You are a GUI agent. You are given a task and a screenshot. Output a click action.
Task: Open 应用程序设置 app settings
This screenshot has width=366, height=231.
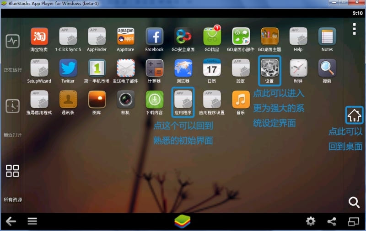(212, 100)
